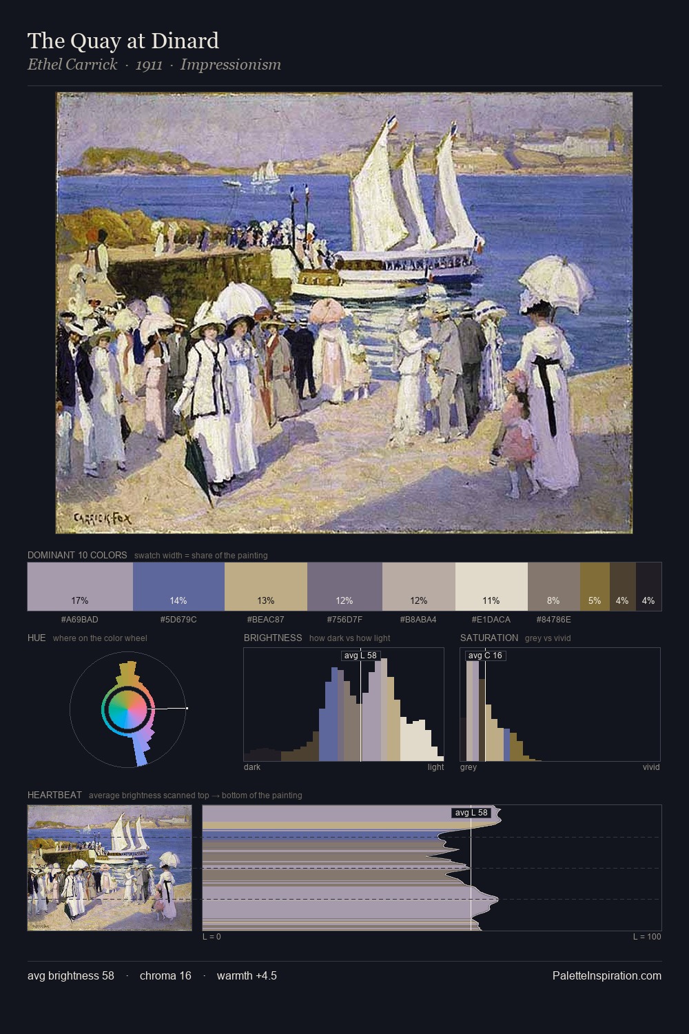Select the 11% cream swatch #E1DACA

tap(491, 587)
